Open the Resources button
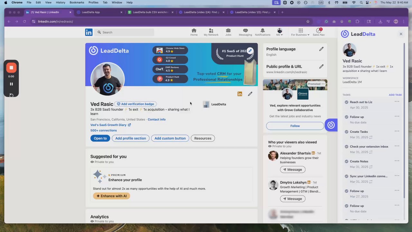The width and height of the screenshot is (412, 232). pyautogui.click(x=203, y=138)
